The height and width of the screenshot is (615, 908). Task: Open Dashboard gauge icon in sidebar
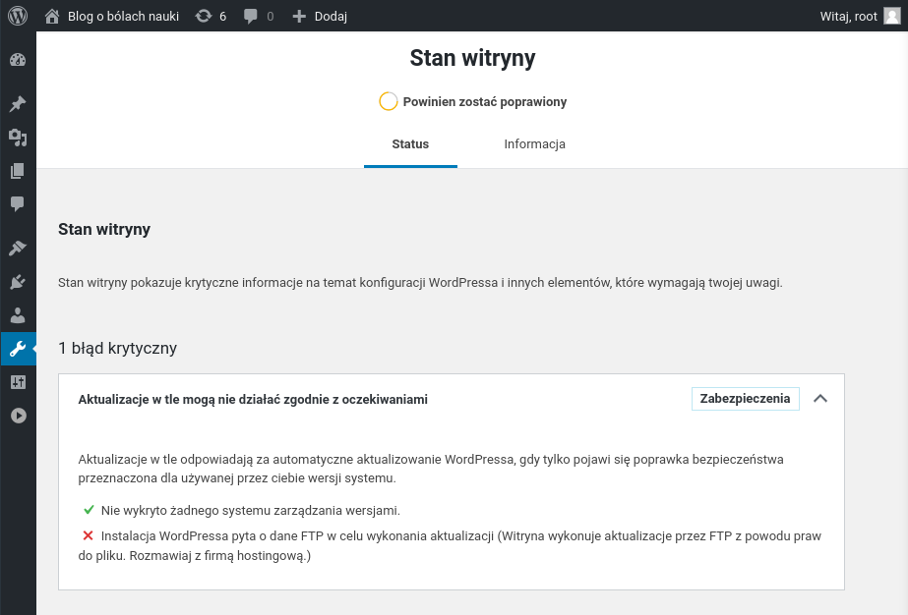(18, 60)
